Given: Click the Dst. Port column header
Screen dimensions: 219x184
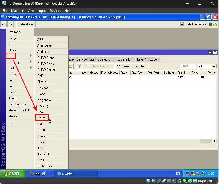Looking at the screenshot, I should click(155, 73).
